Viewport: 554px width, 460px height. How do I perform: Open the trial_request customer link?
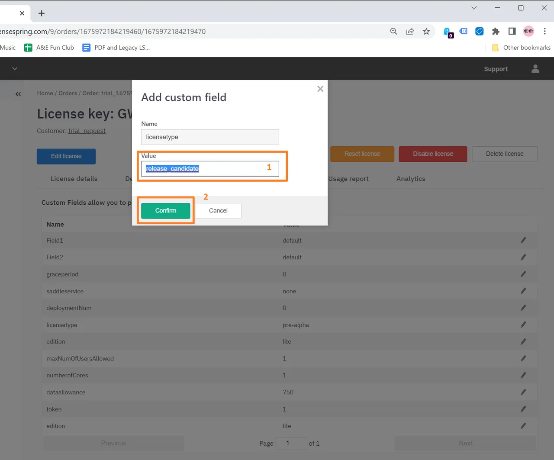pos(87,131)
